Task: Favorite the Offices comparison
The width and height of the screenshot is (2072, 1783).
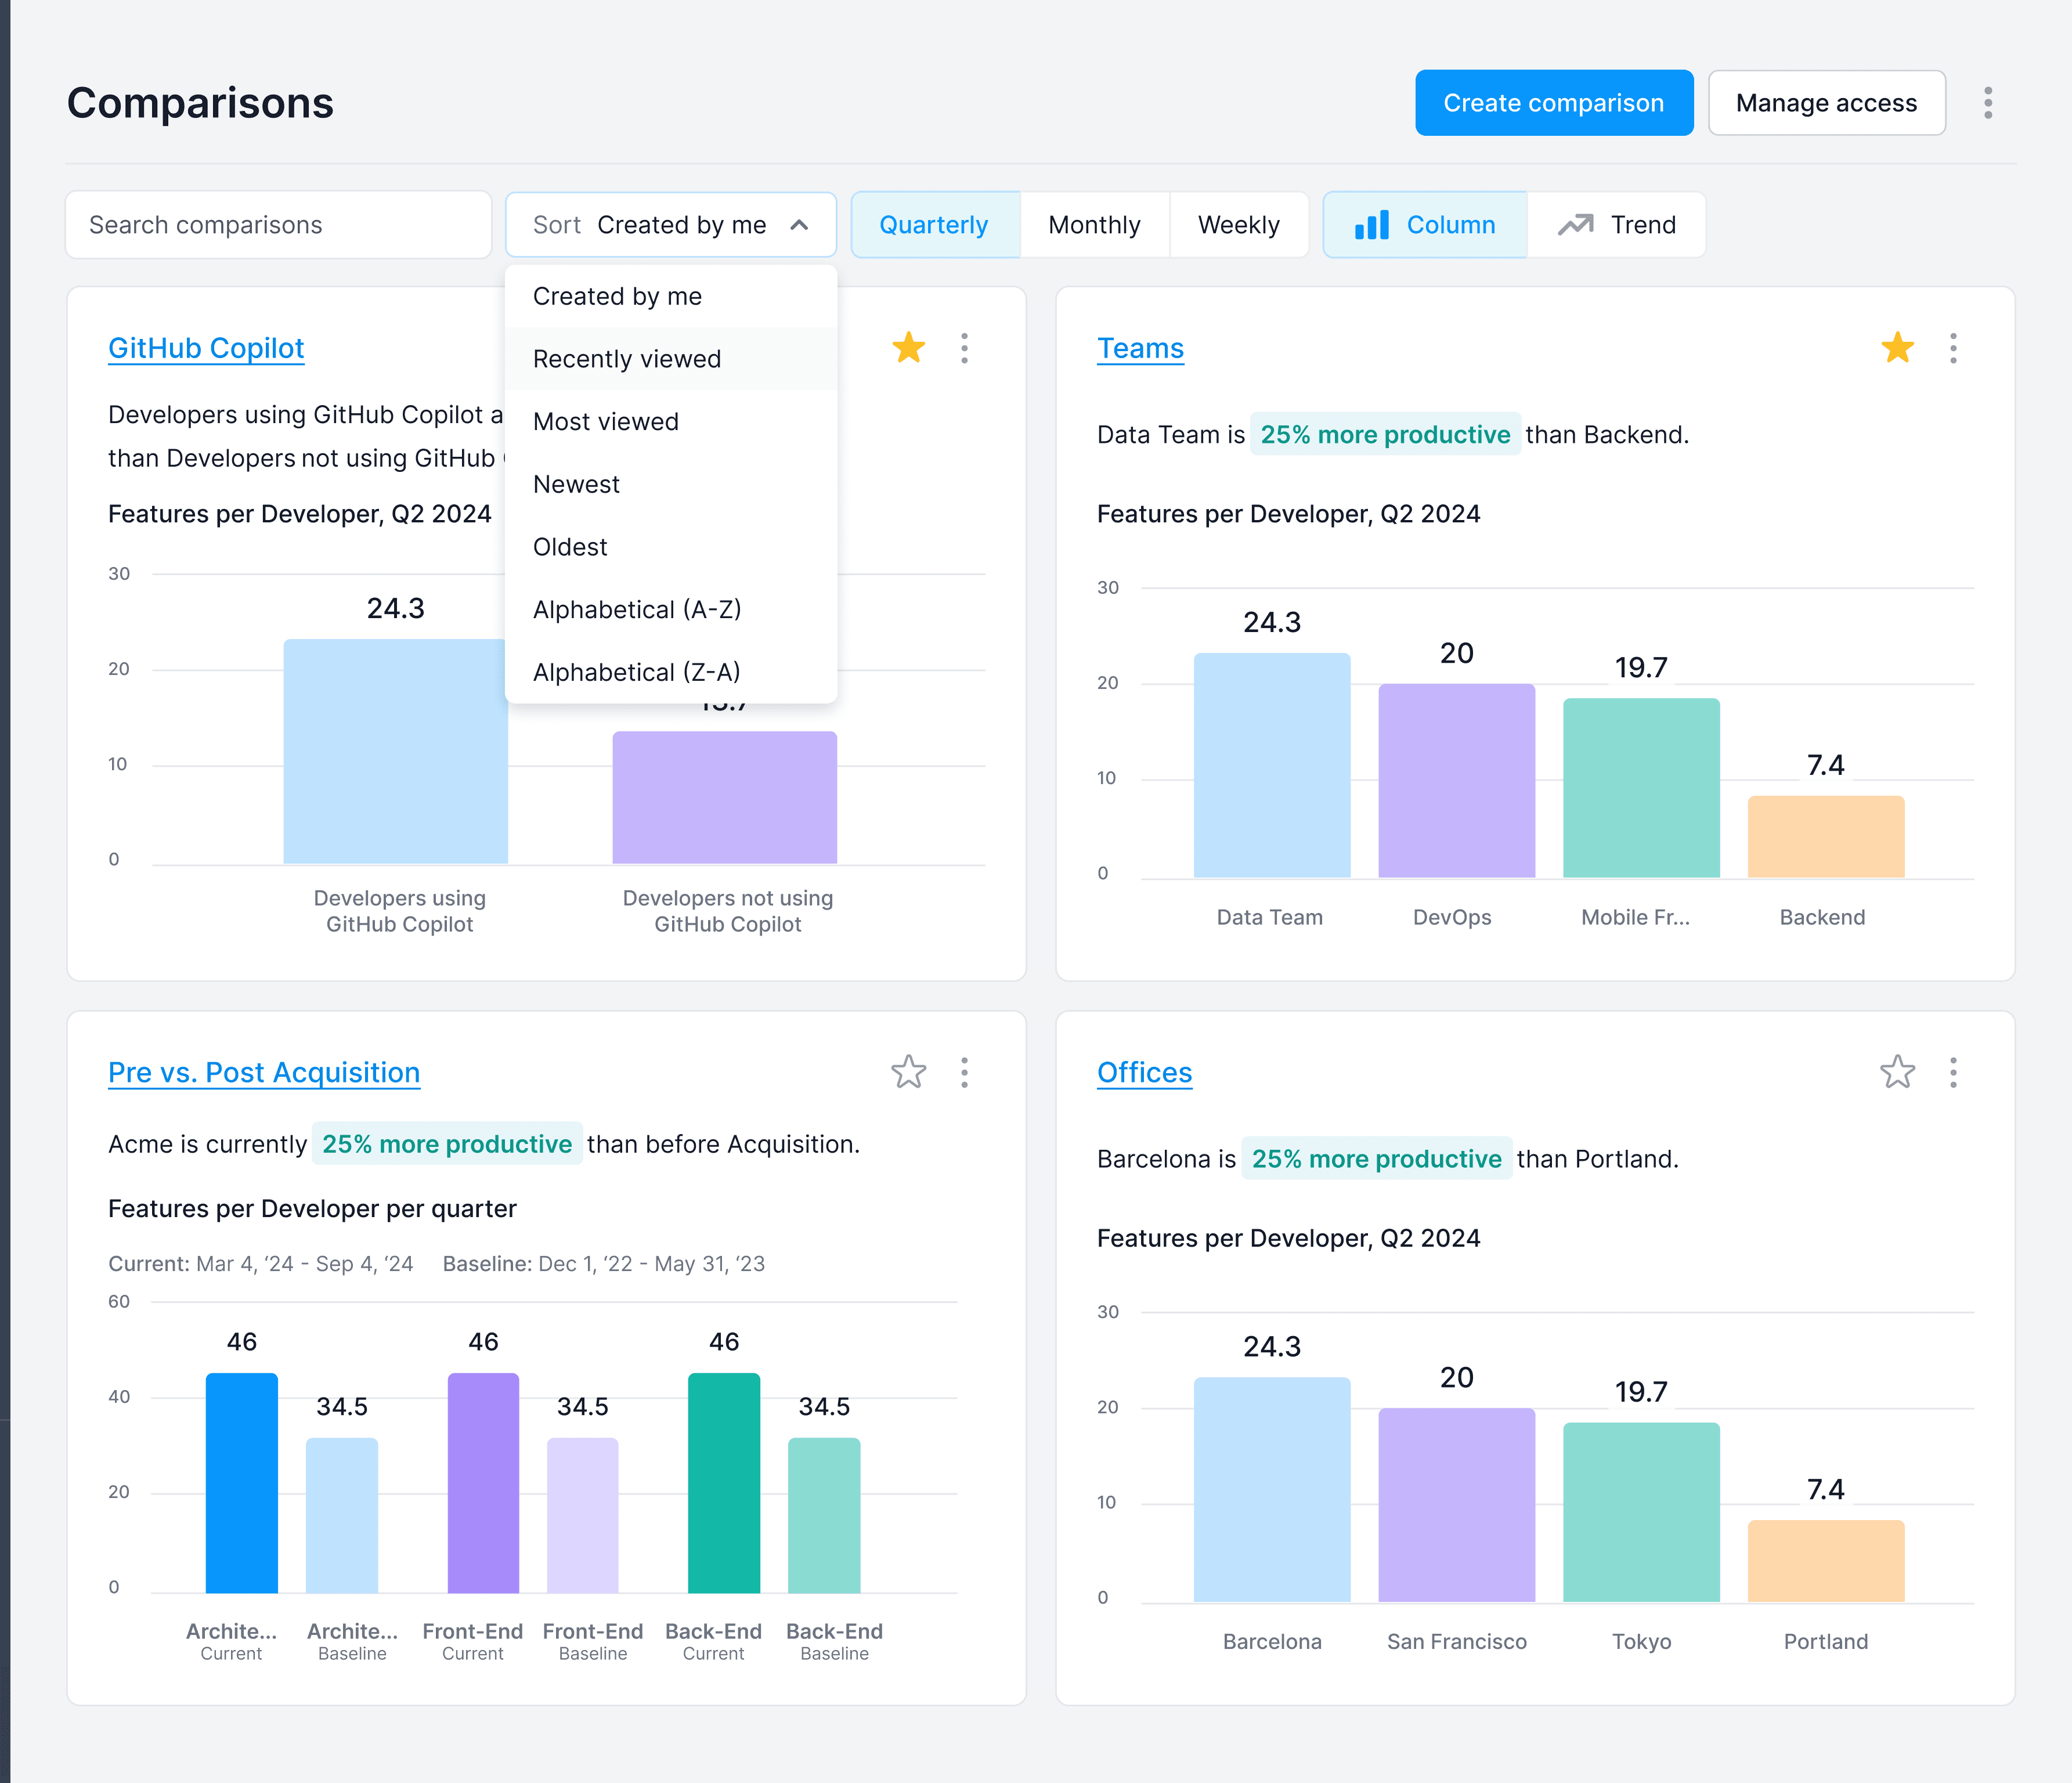Action: [1896, 1072]
